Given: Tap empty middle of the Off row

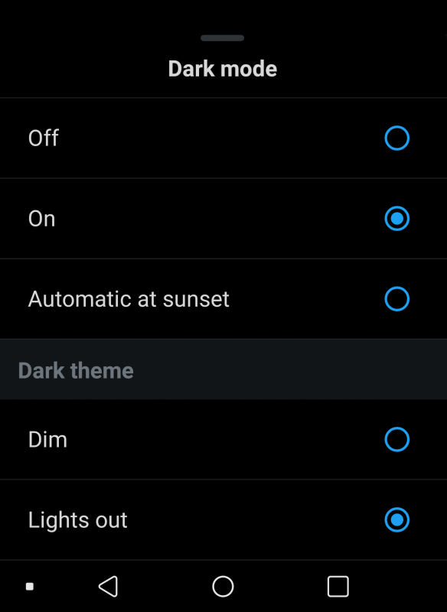Looking at the screenshot, I should tap(223, 138).
